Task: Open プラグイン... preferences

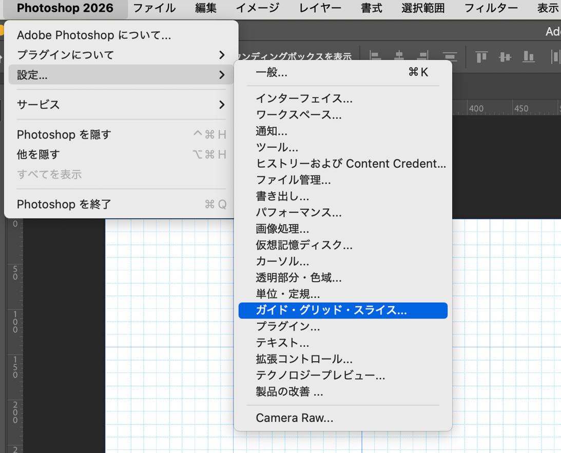Action: (x=343, y=326)
